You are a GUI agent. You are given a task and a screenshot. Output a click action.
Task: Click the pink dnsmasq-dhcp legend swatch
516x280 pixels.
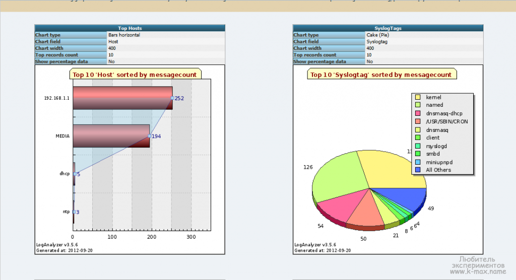(x=417, y=113)
